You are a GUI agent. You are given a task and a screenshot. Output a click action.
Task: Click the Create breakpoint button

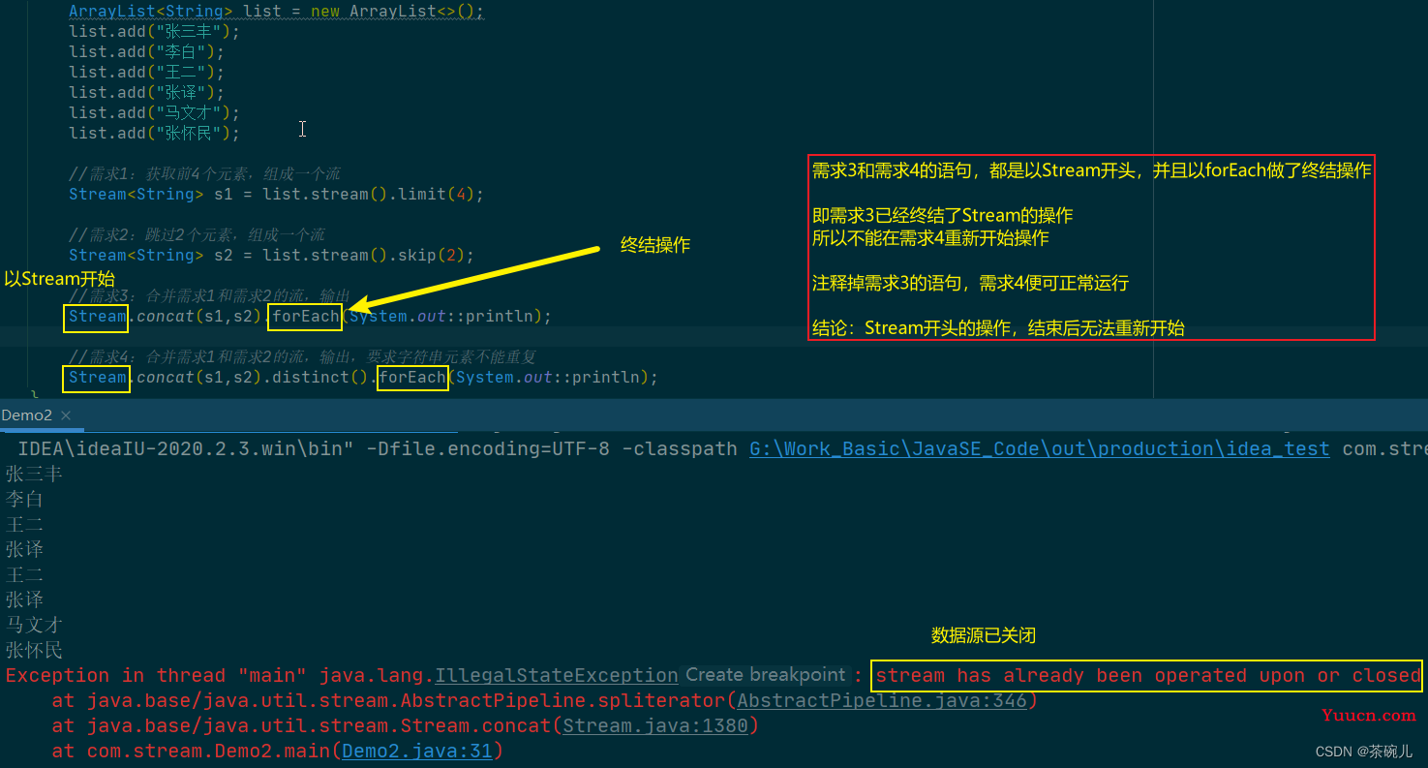pos(766,675)
